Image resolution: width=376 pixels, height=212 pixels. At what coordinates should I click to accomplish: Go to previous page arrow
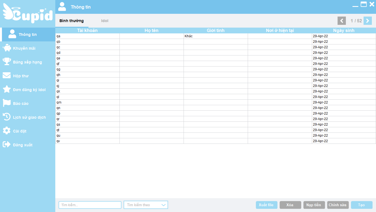click(342, 21)
